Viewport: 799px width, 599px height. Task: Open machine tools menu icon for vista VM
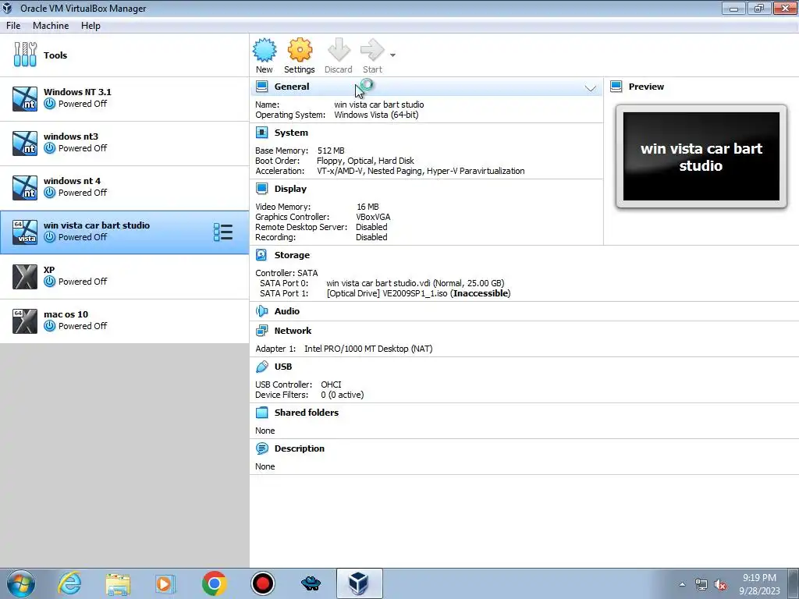coord(223,232)
